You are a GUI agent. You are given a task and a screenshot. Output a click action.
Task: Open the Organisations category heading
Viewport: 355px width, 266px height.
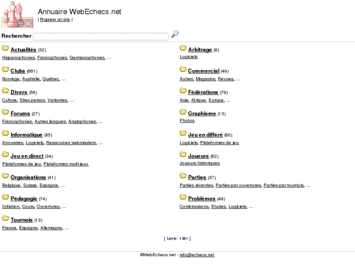pos(28,177)
